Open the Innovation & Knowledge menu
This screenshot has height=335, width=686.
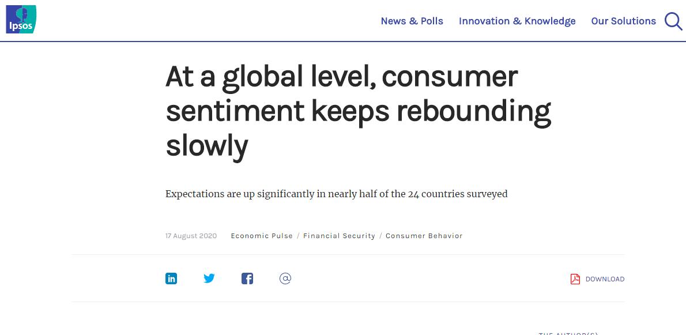(517, 21)
